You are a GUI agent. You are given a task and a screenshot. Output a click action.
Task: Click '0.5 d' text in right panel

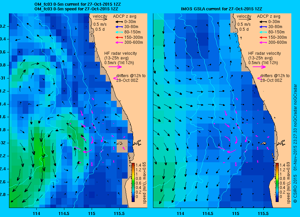(x=244, y=29)
